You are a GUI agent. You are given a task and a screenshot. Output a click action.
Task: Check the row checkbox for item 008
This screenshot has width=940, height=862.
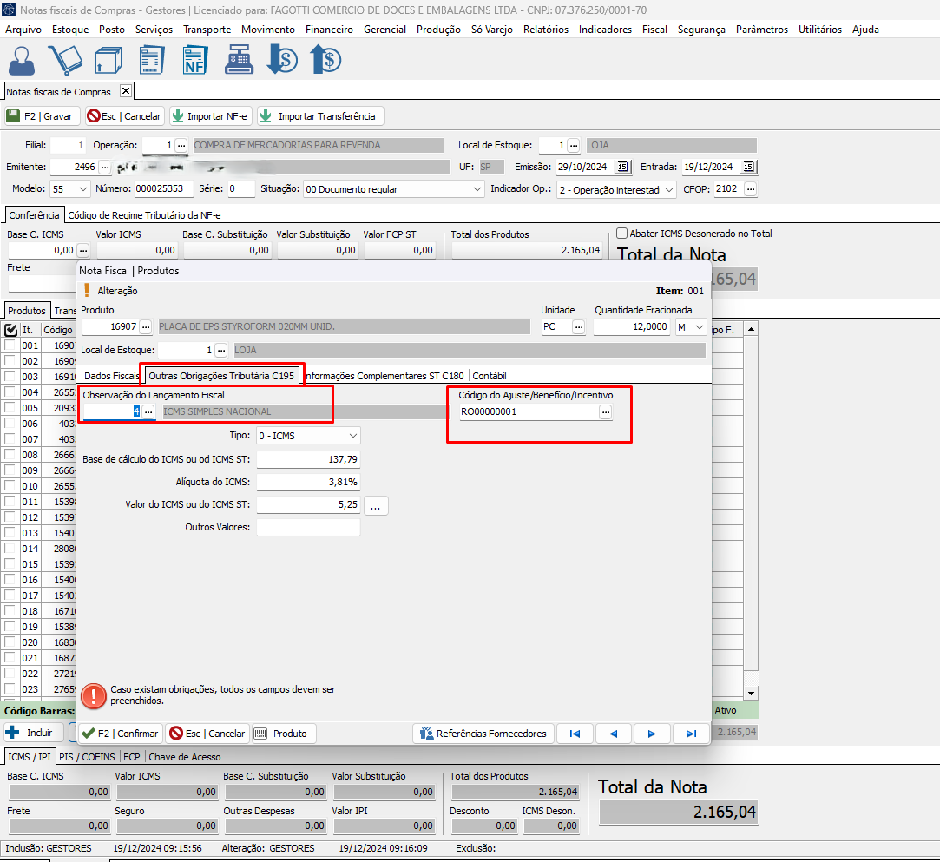coord(10,455)
